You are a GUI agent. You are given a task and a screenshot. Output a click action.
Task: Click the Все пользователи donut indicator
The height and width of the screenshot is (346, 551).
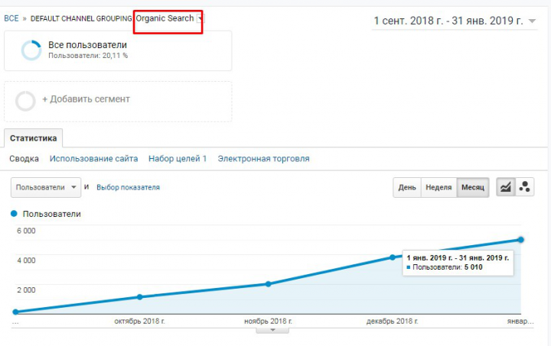pyautogui.click(x=31, y=50)
